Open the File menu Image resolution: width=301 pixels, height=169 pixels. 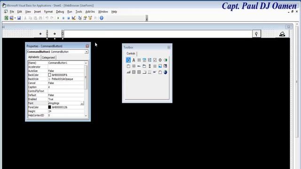click(x=12, y=12)
